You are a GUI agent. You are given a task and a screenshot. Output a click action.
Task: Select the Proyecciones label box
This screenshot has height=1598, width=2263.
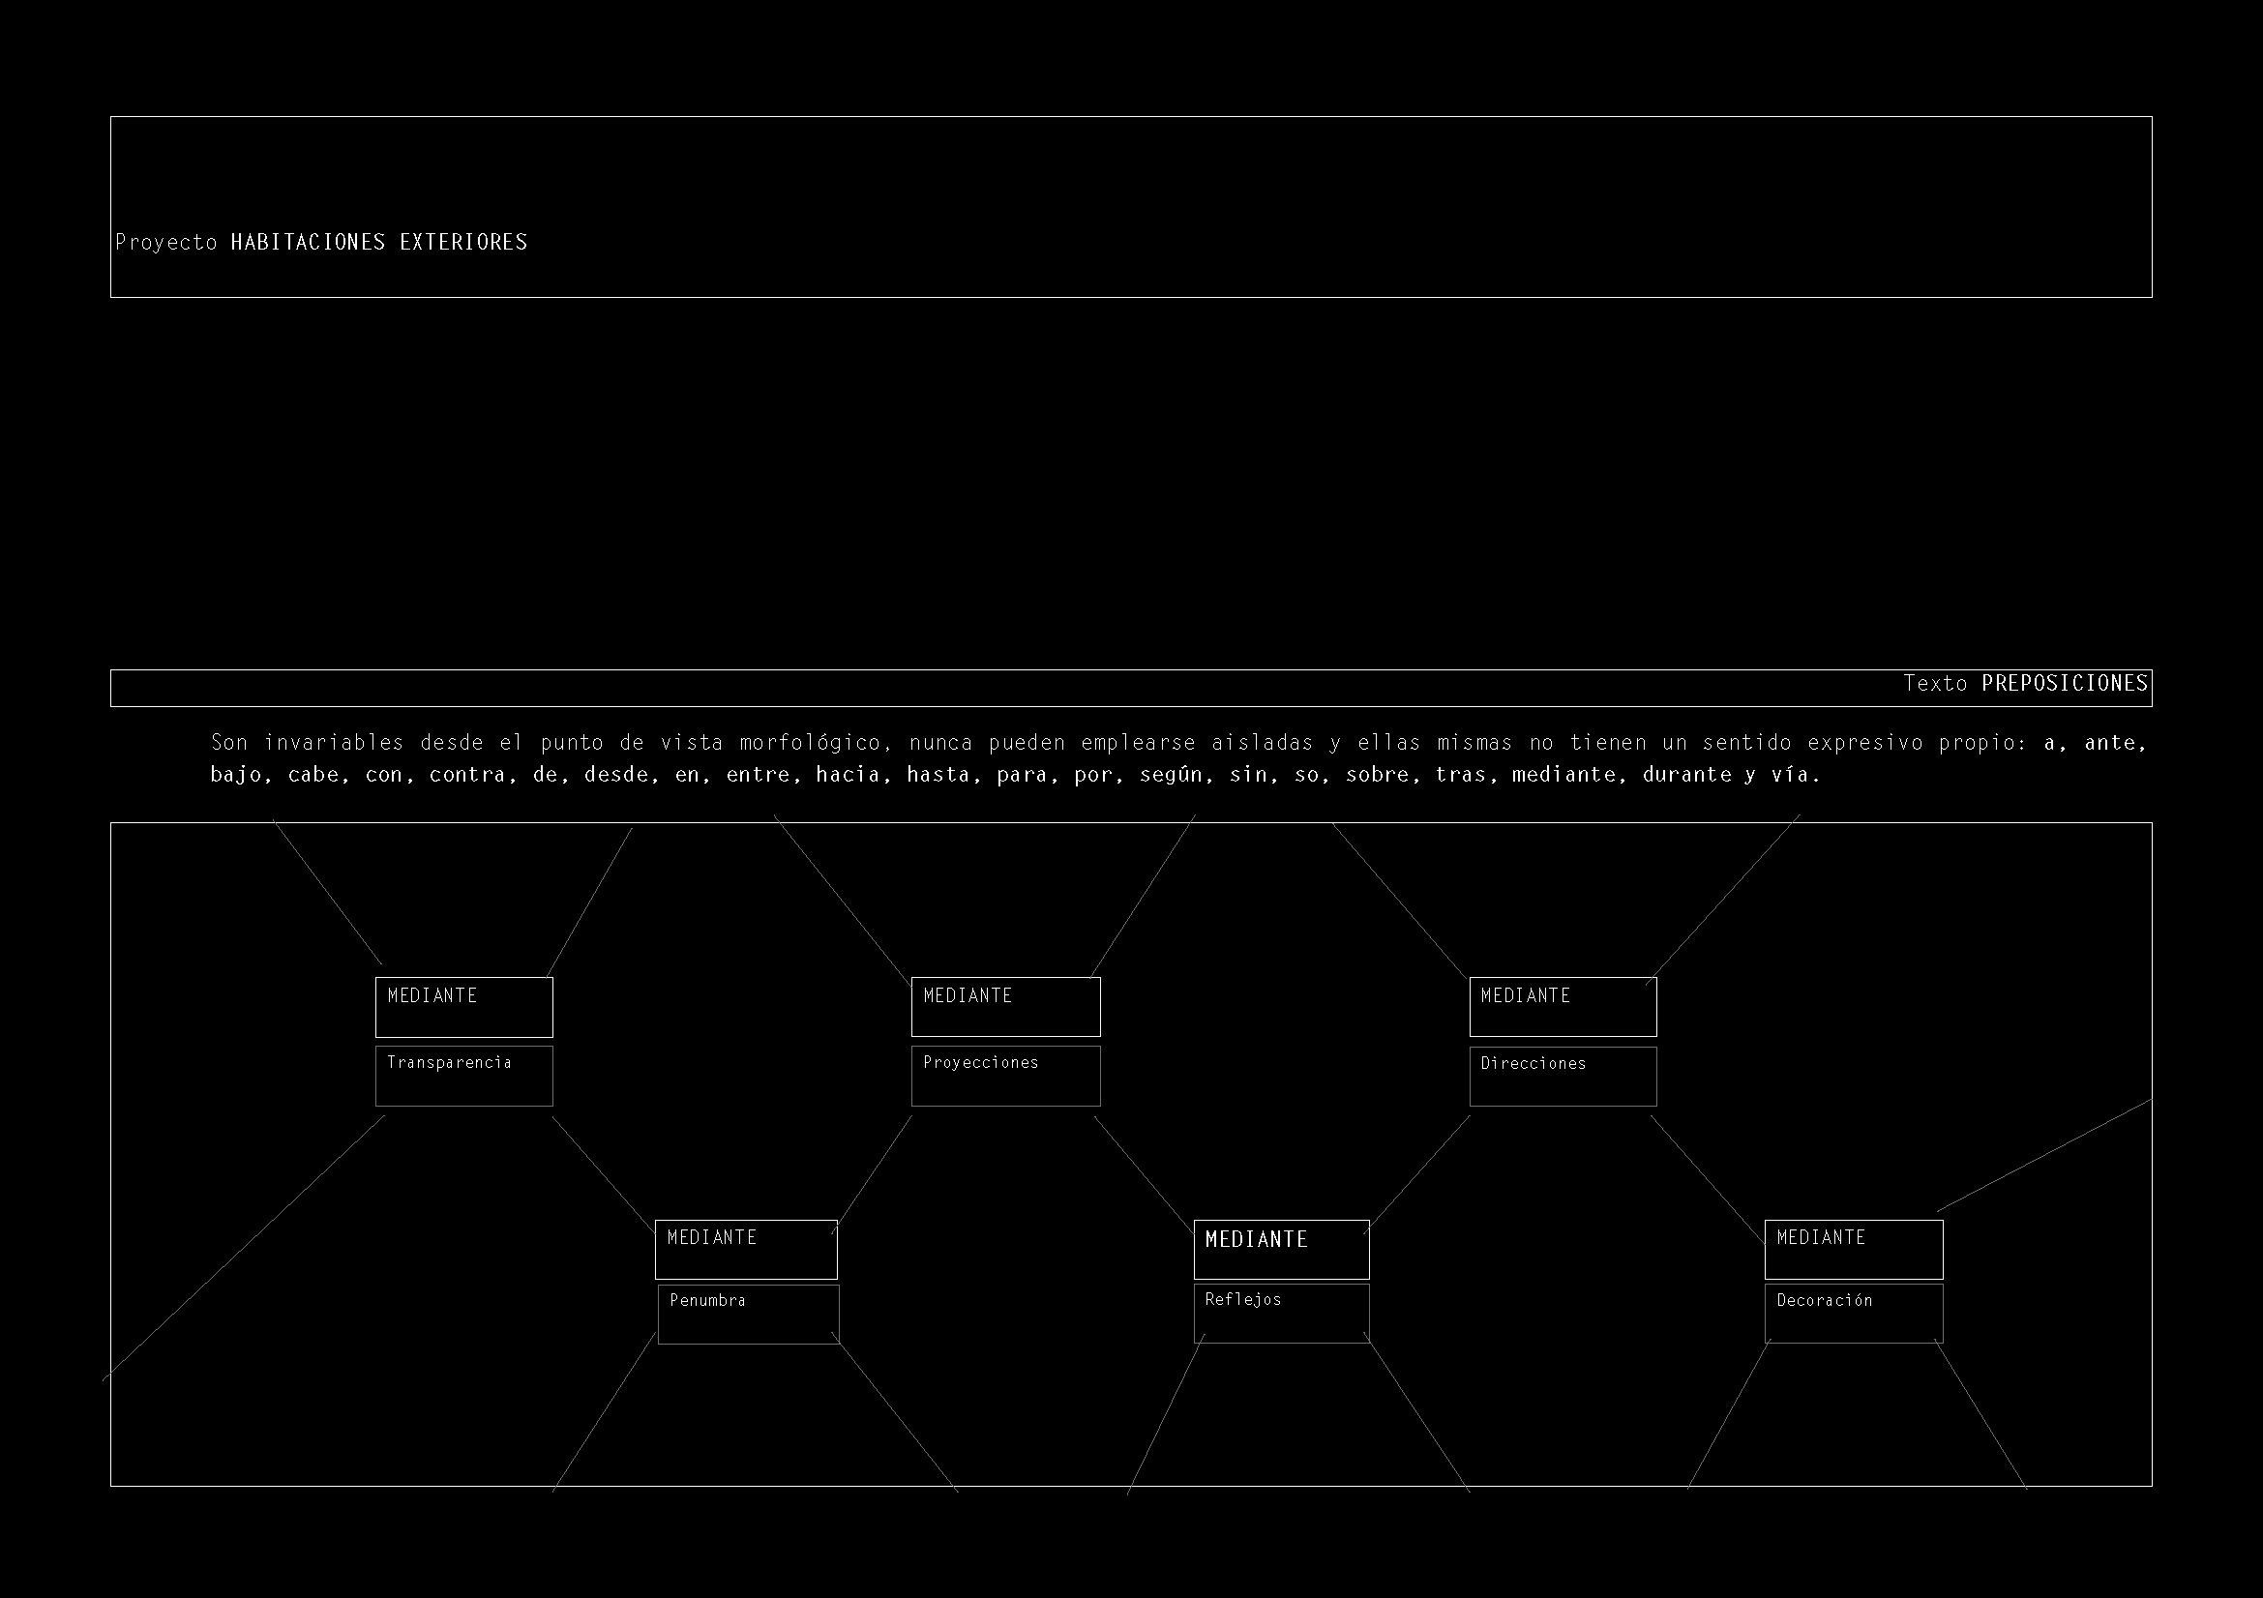(x=1005, y=1076)
